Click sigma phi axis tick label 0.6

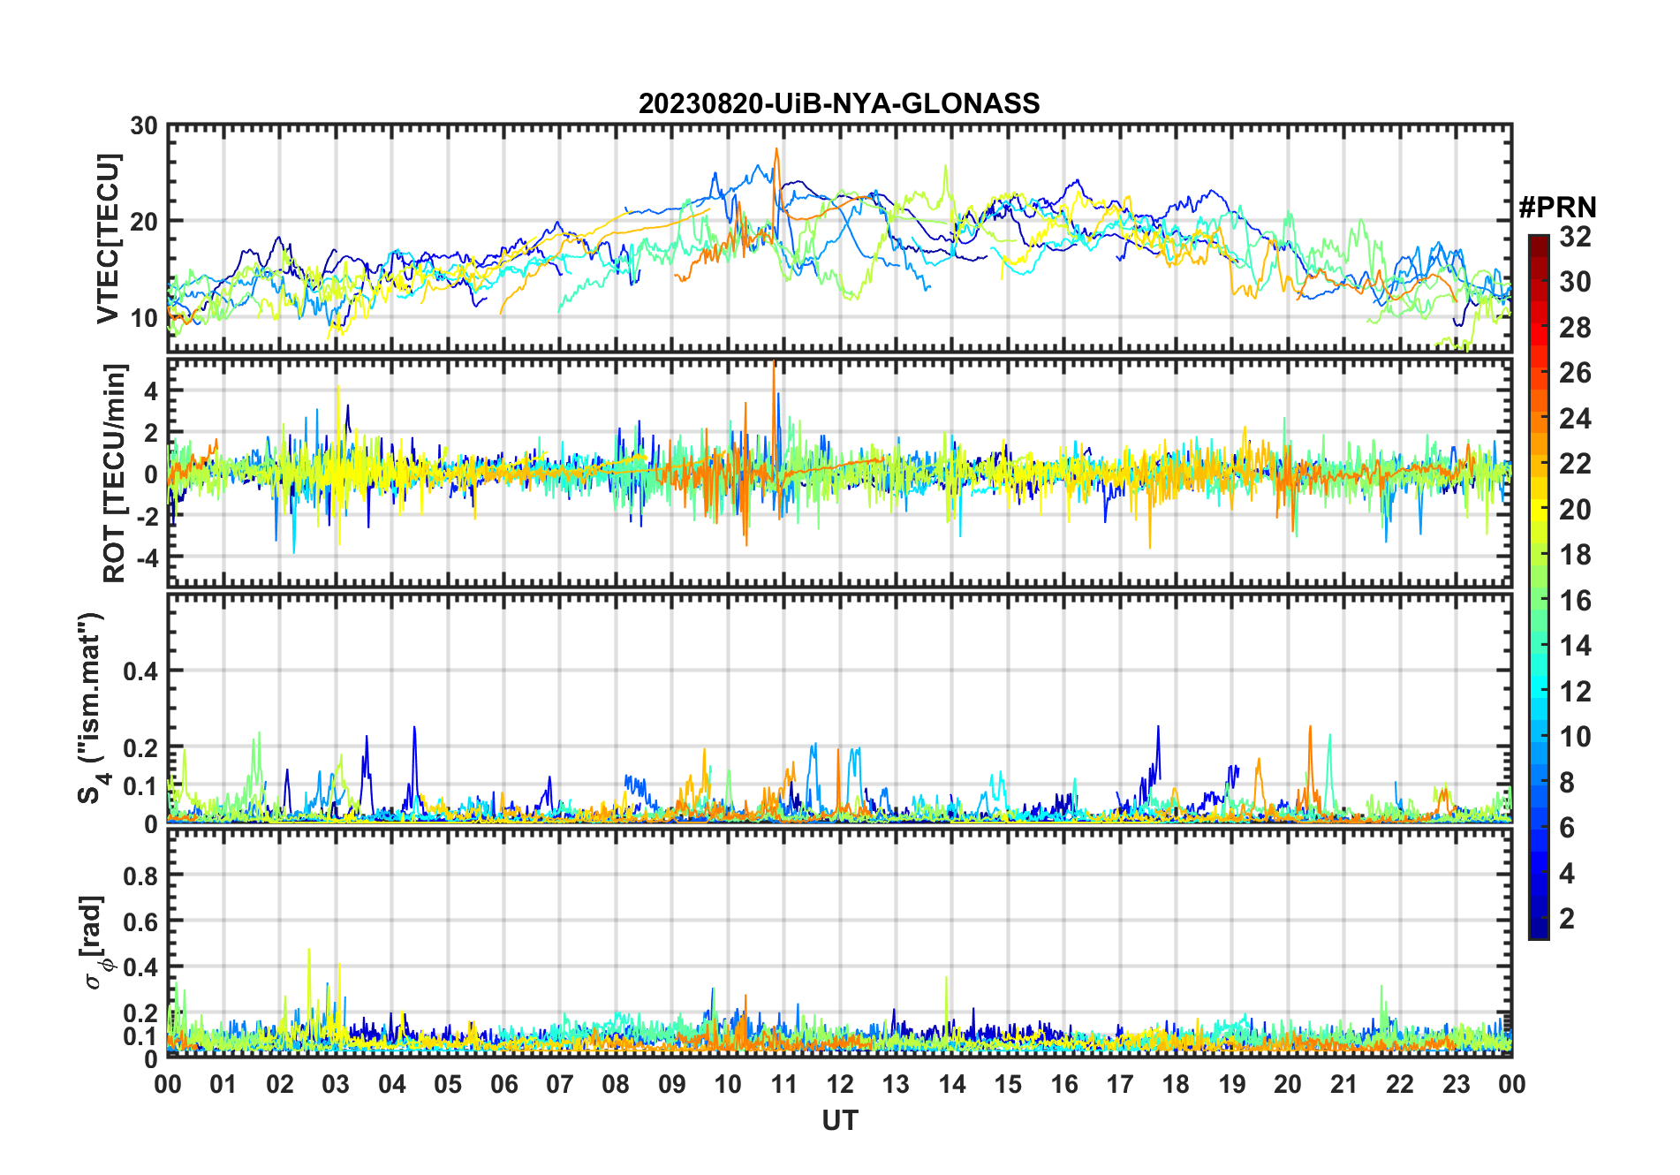click(141, 921)
